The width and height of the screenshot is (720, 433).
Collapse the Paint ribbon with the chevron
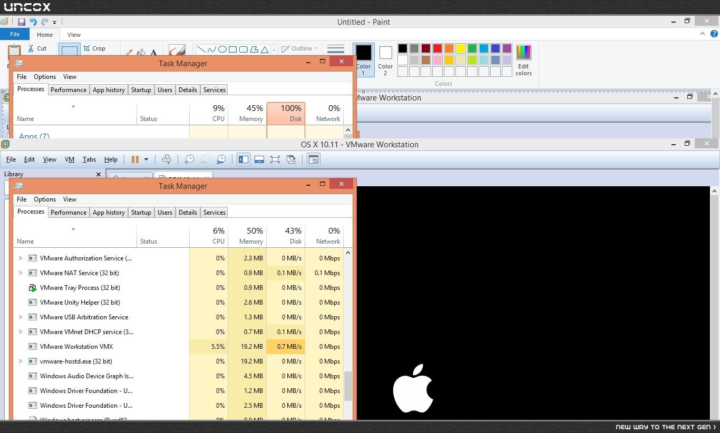pos(703,34)
